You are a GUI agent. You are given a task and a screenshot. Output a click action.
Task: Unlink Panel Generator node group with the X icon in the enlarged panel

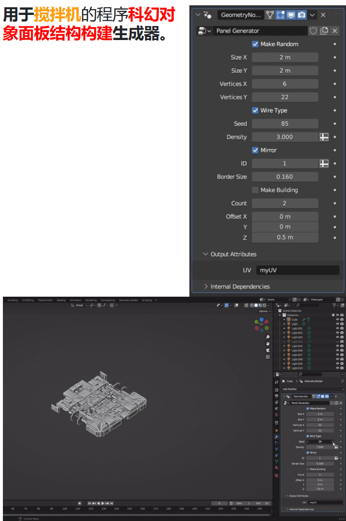tap(335, 31)
